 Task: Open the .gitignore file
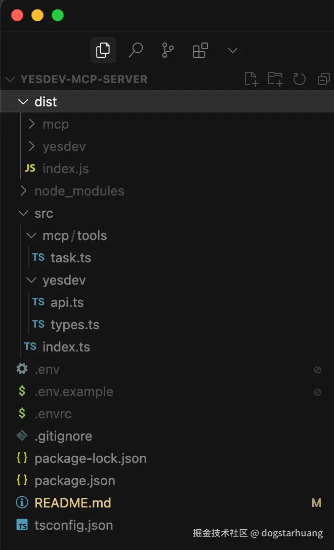(x=63, y=436)
